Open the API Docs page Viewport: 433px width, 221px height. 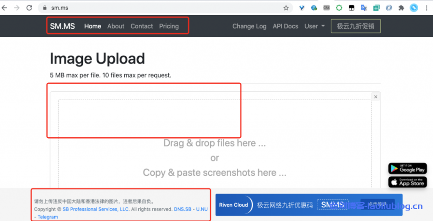click(x=285, y=26)
